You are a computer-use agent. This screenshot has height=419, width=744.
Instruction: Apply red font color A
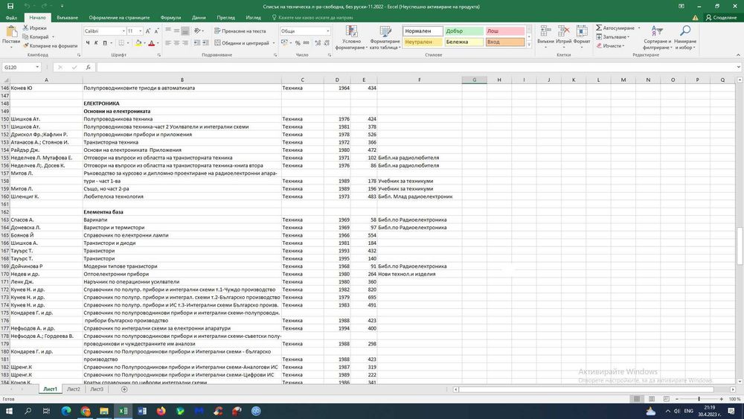pyautogui.click(x=151, y=42)
